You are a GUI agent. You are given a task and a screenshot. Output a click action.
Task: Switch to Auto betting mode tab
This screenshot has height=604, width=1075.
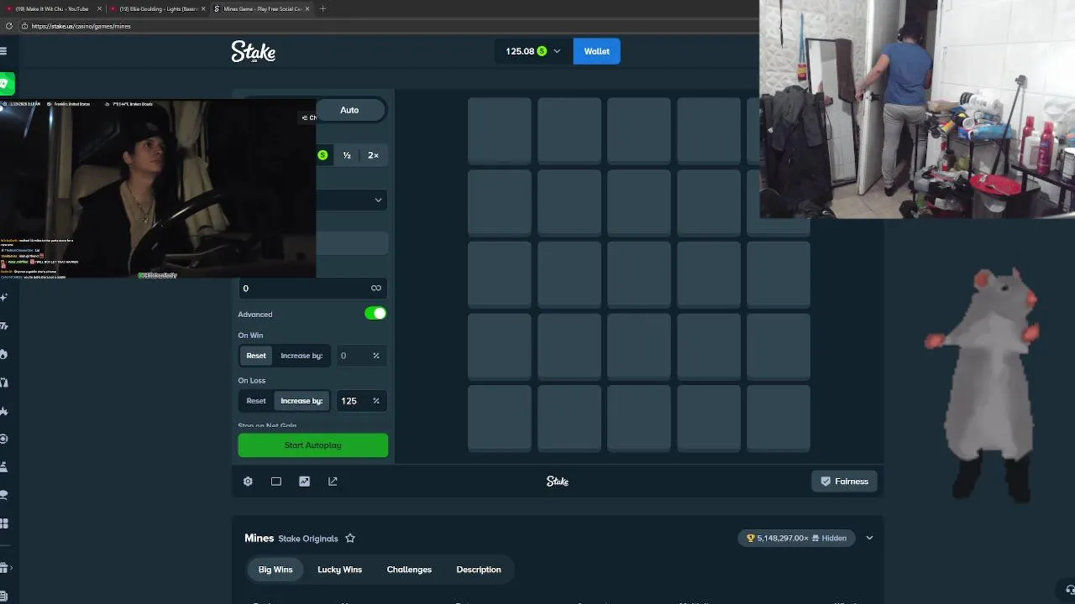click(349, 110)
